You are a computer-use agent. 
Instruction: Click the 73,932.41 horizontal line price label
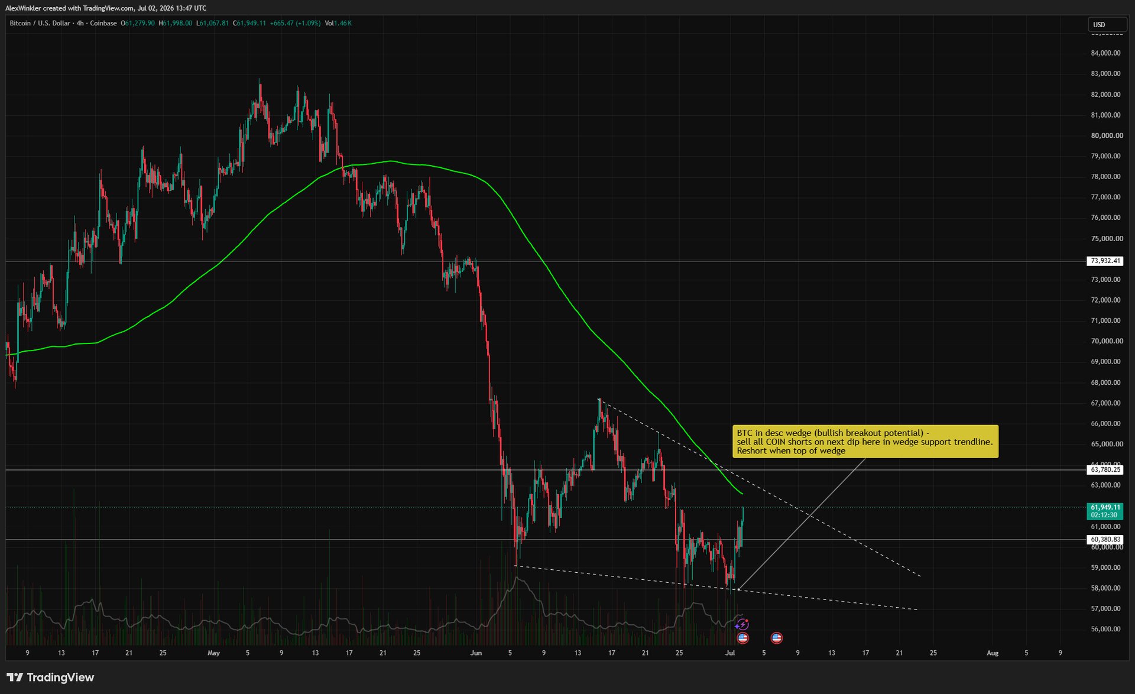click(1105, 261)
